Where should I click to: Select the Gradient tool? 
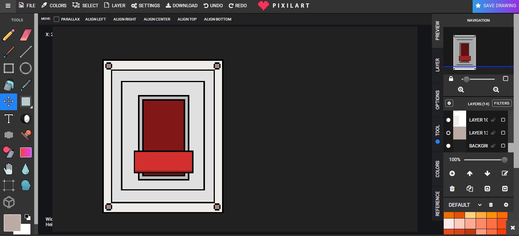pos(26,152)
